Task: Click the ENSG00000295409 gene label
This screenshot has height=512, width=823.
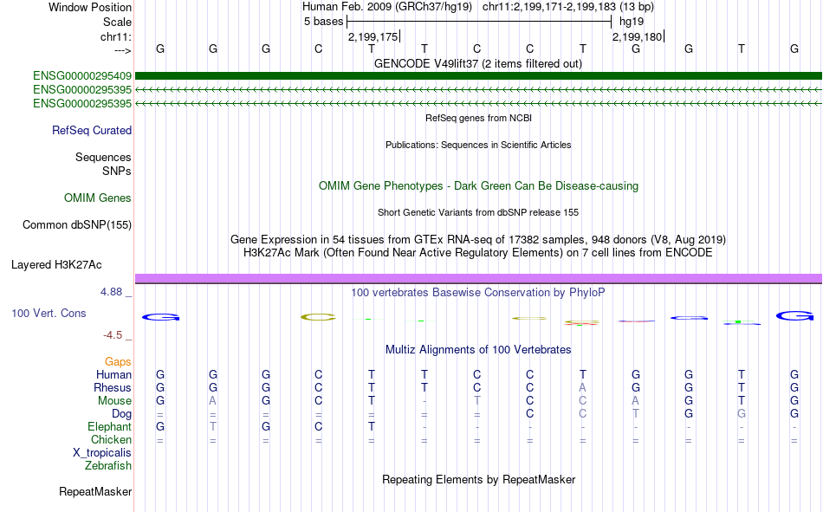Action: [82, 76]
